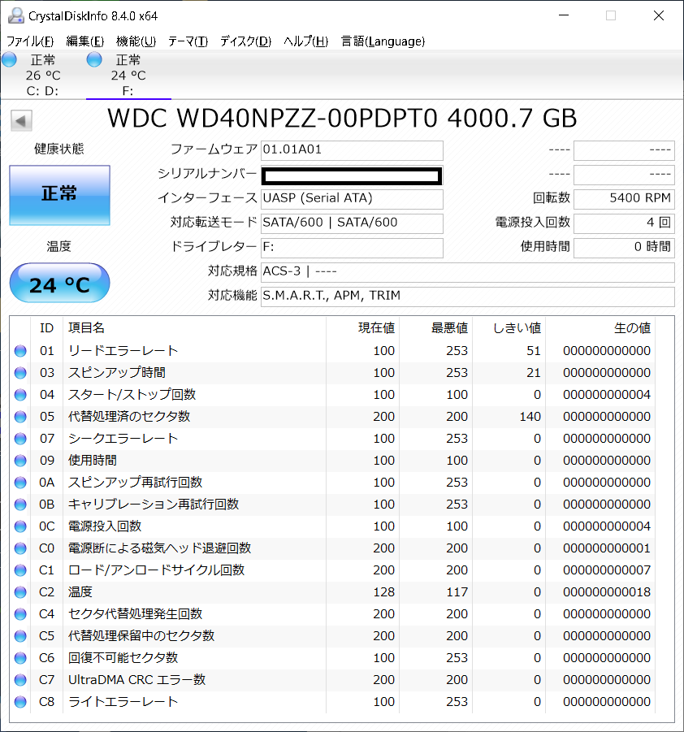Switch to the 24 °C F: disk tab
The width and height of the screenshot is (684, 732).
tap(128, 75)
